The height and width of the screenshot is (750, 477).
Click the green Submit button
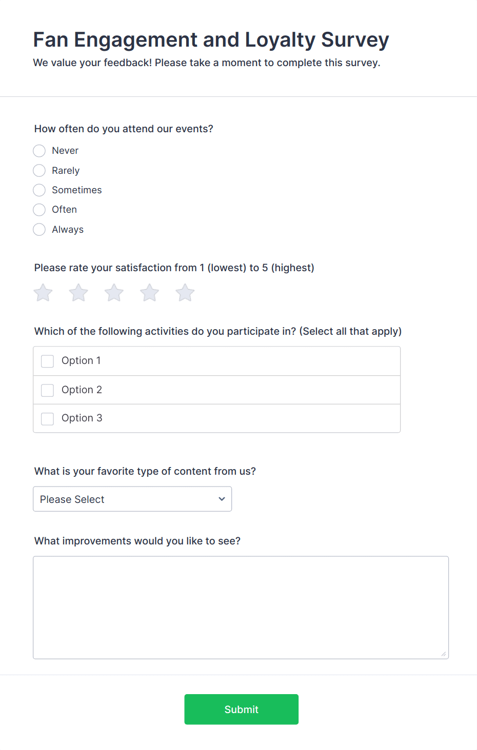(x=241, y=709)
